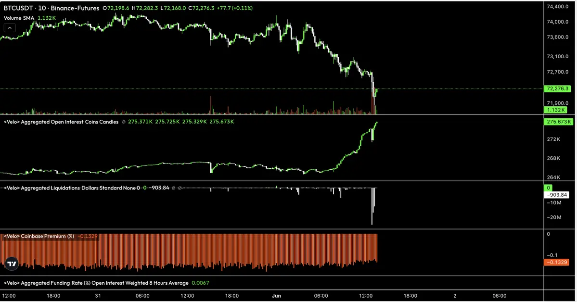Click the 272K Open Interest axis label
The height and width of the screenshot is (302, 577).
(x=553, y=139)
